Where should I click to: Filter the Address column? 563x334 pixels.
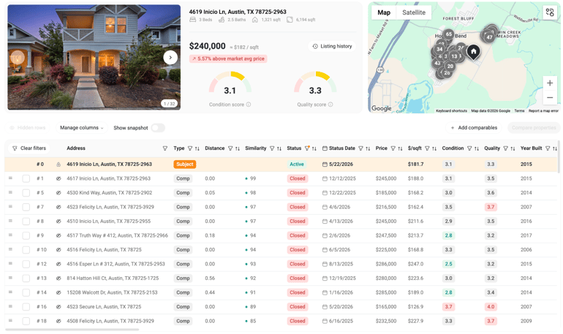point(165,148)
